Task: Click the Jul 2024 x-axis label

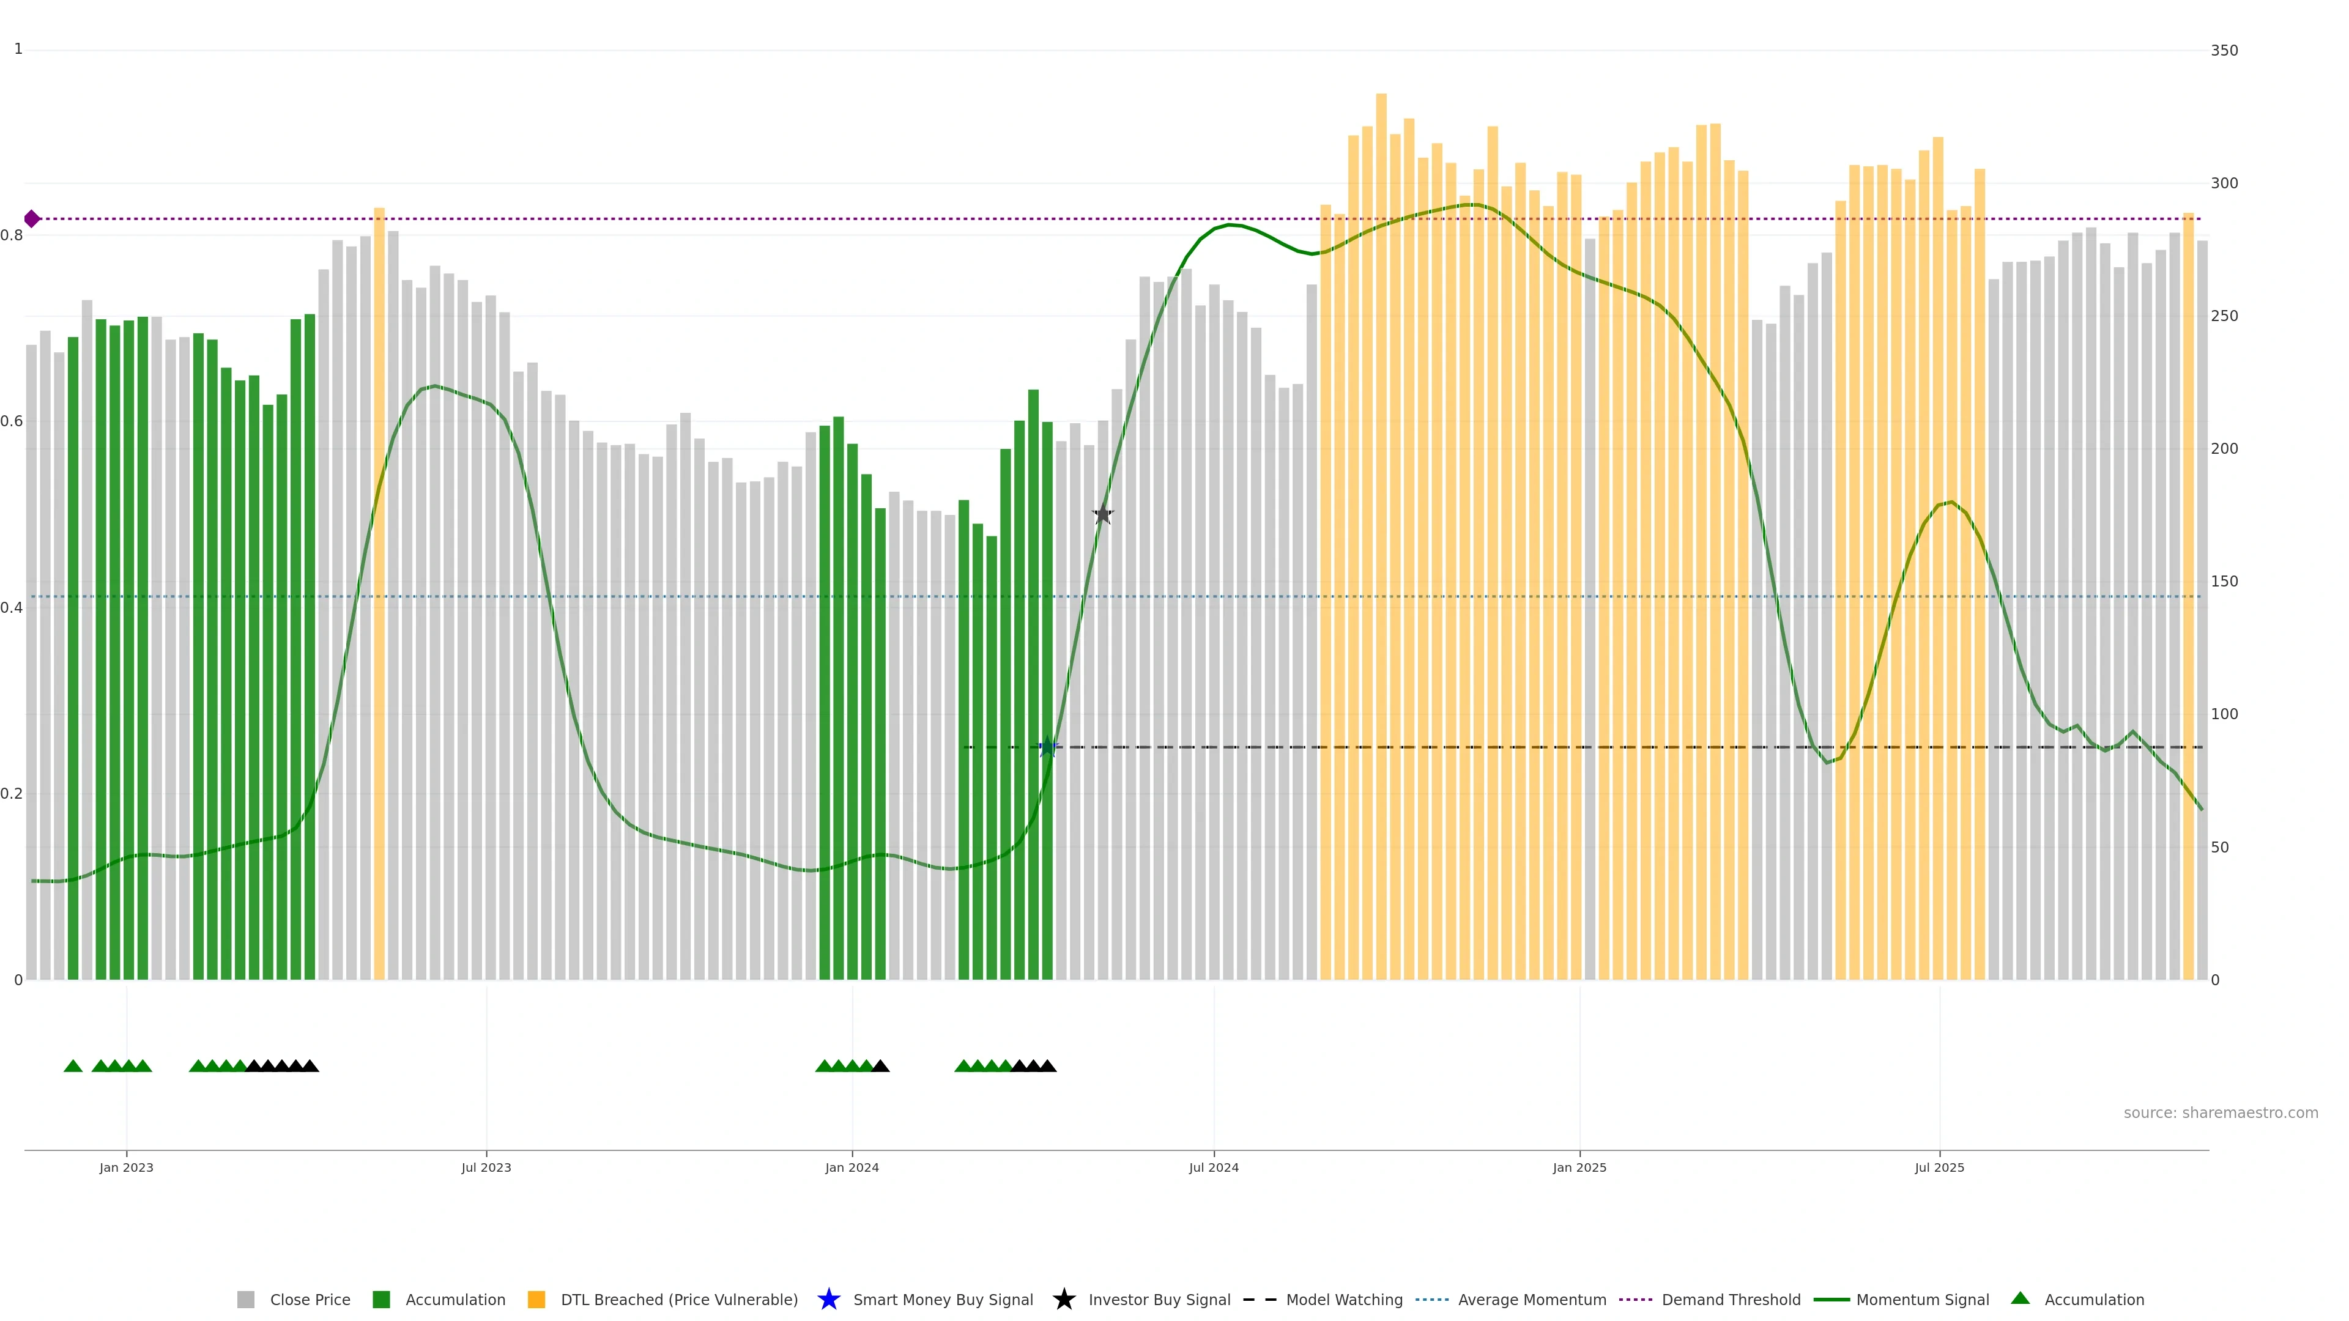Action: pos(1214,1167)
